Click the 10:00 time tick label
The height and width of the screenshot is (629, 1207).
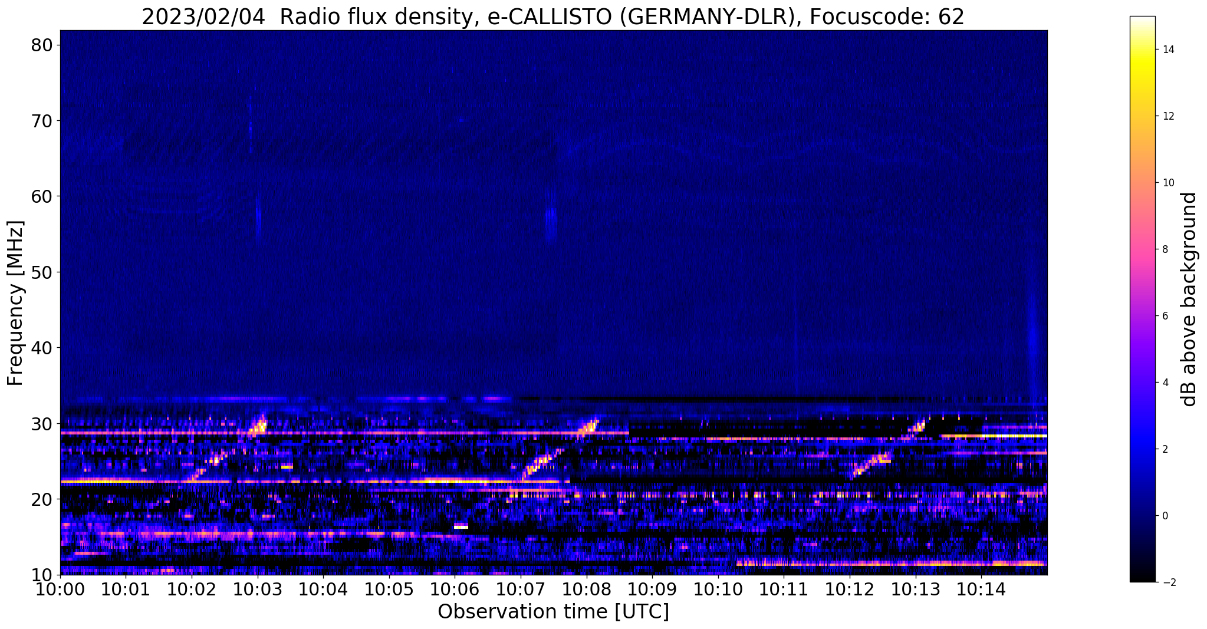(60, 589)
